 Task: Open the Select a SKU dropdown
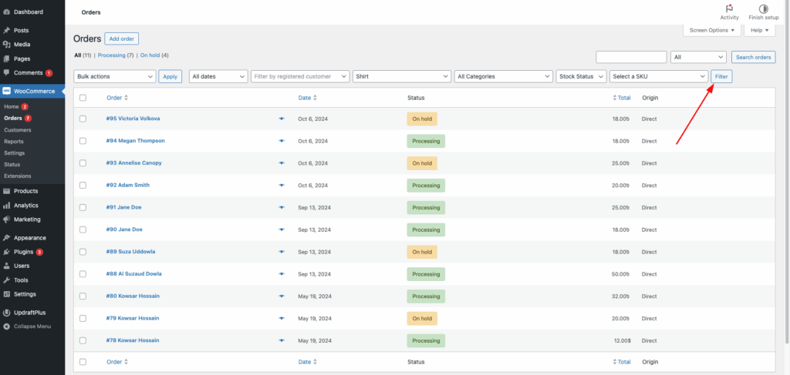click(659, 76)
